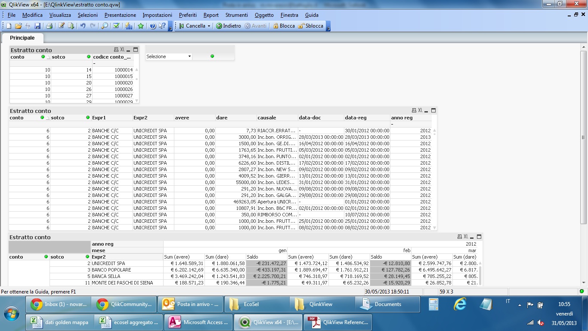Open the Edit Script toolbar icon
The image size is (588, 331).
[62, 26]
